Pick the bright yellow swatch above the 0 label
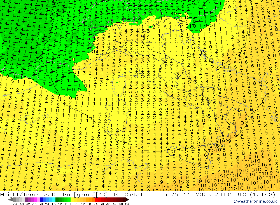280x205 pixels. [72, 200]
